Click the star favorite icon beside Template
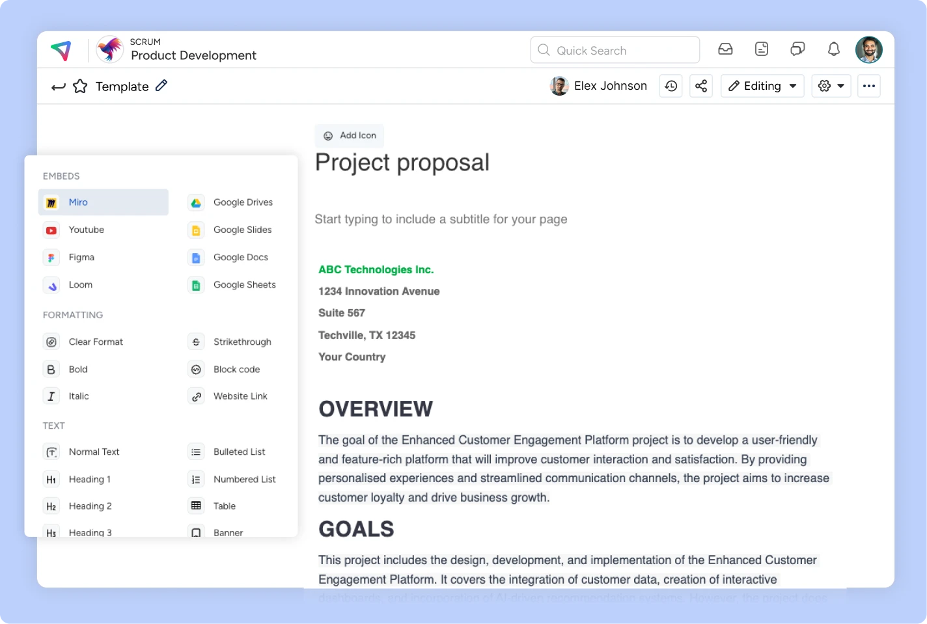 pos(80,87)
